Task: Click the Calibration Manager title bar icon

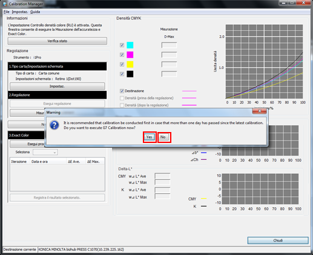Action: [x=5, y=4]
